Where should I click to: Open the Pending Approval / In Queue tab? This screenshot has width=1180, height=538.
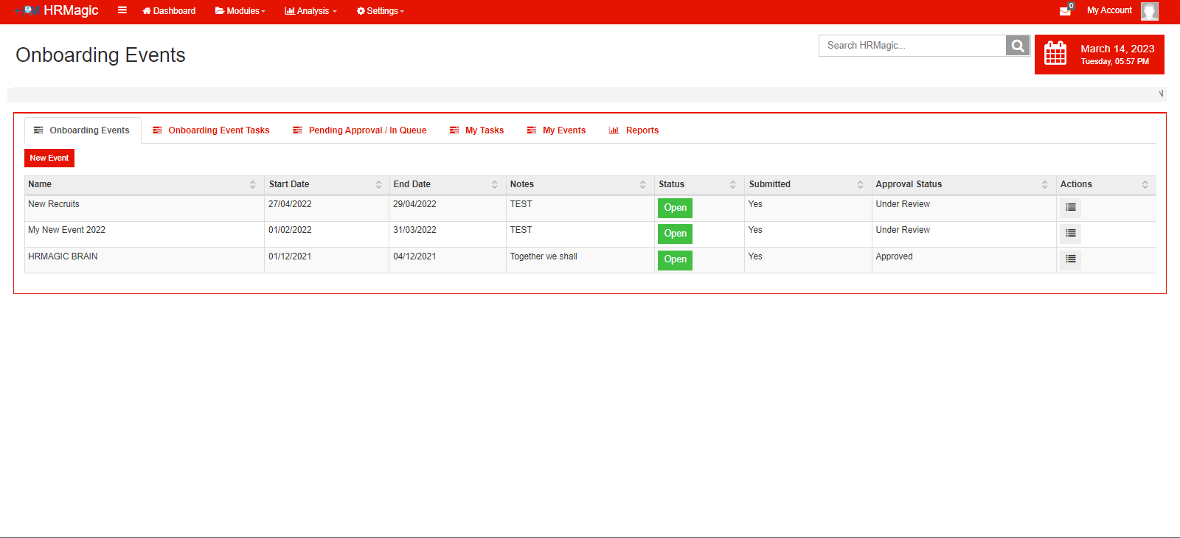tap(360, 130)
